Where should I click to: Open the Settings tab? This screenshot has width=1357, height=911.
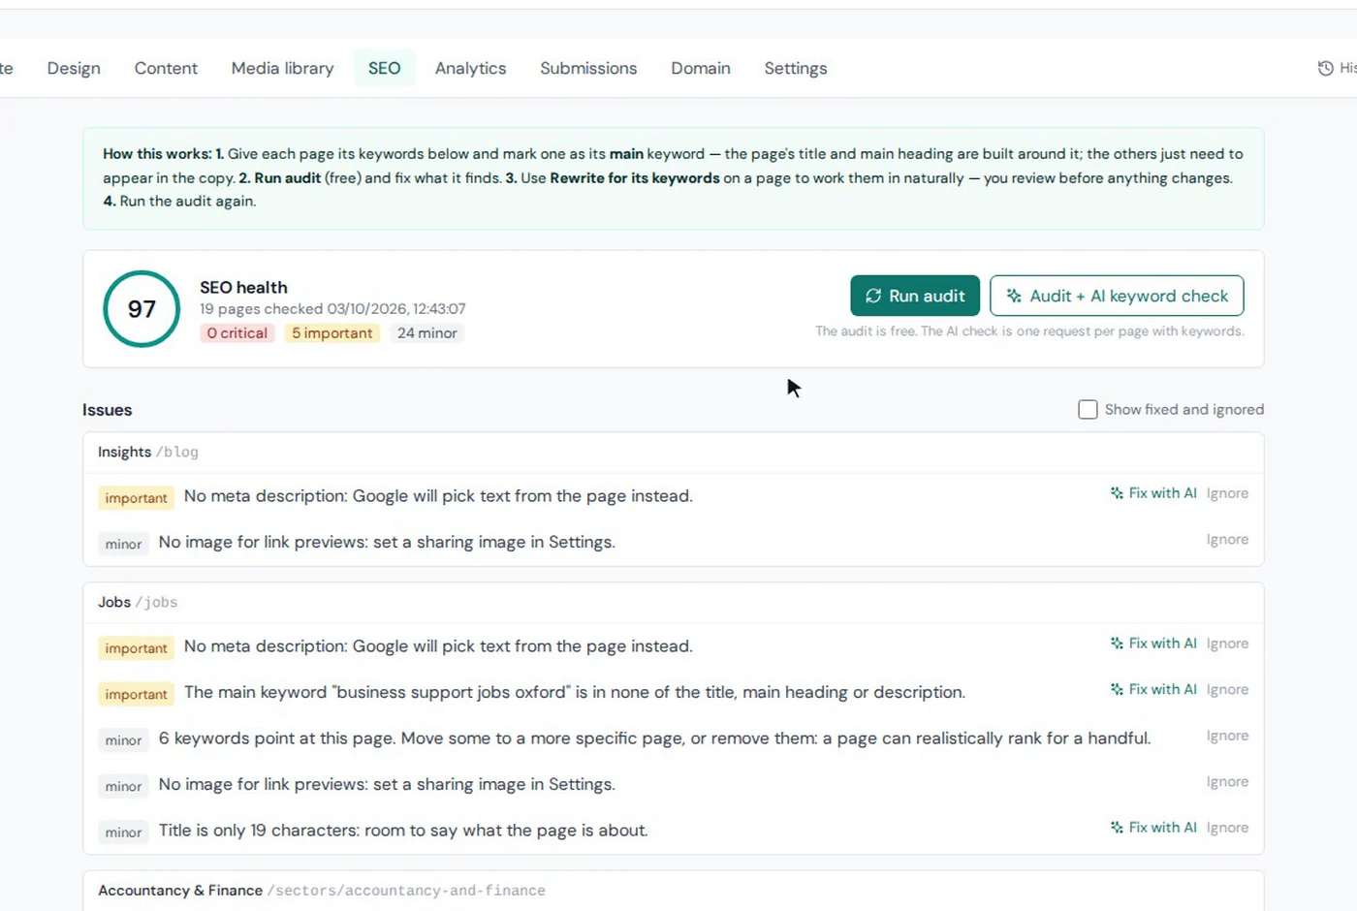796,68
